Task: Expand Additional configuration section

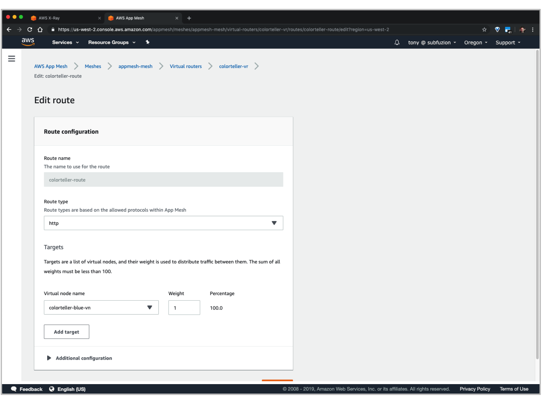Action: coord(79,358)
